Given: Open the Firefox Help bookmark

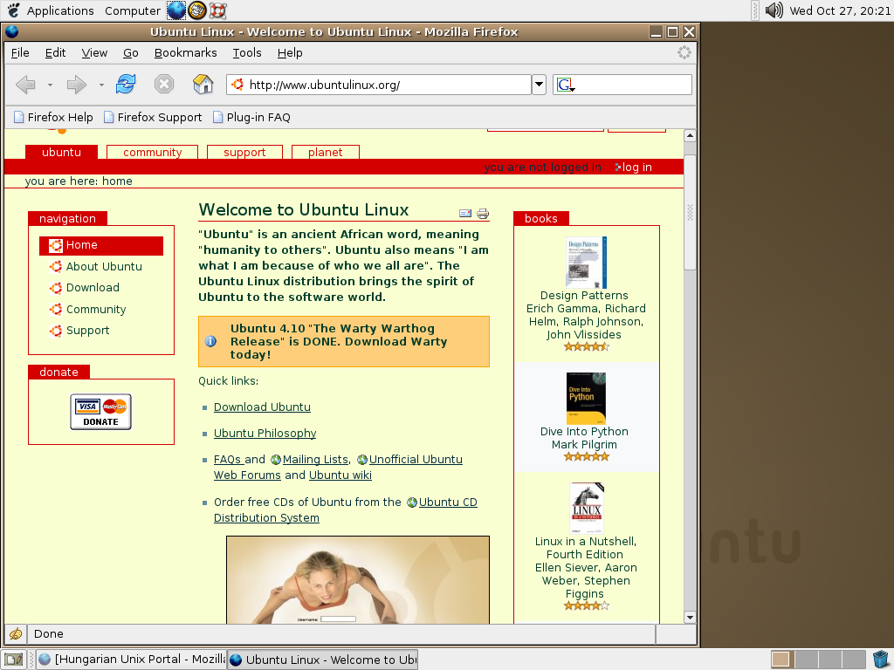Looking at the screenshot, I should 53,118.
